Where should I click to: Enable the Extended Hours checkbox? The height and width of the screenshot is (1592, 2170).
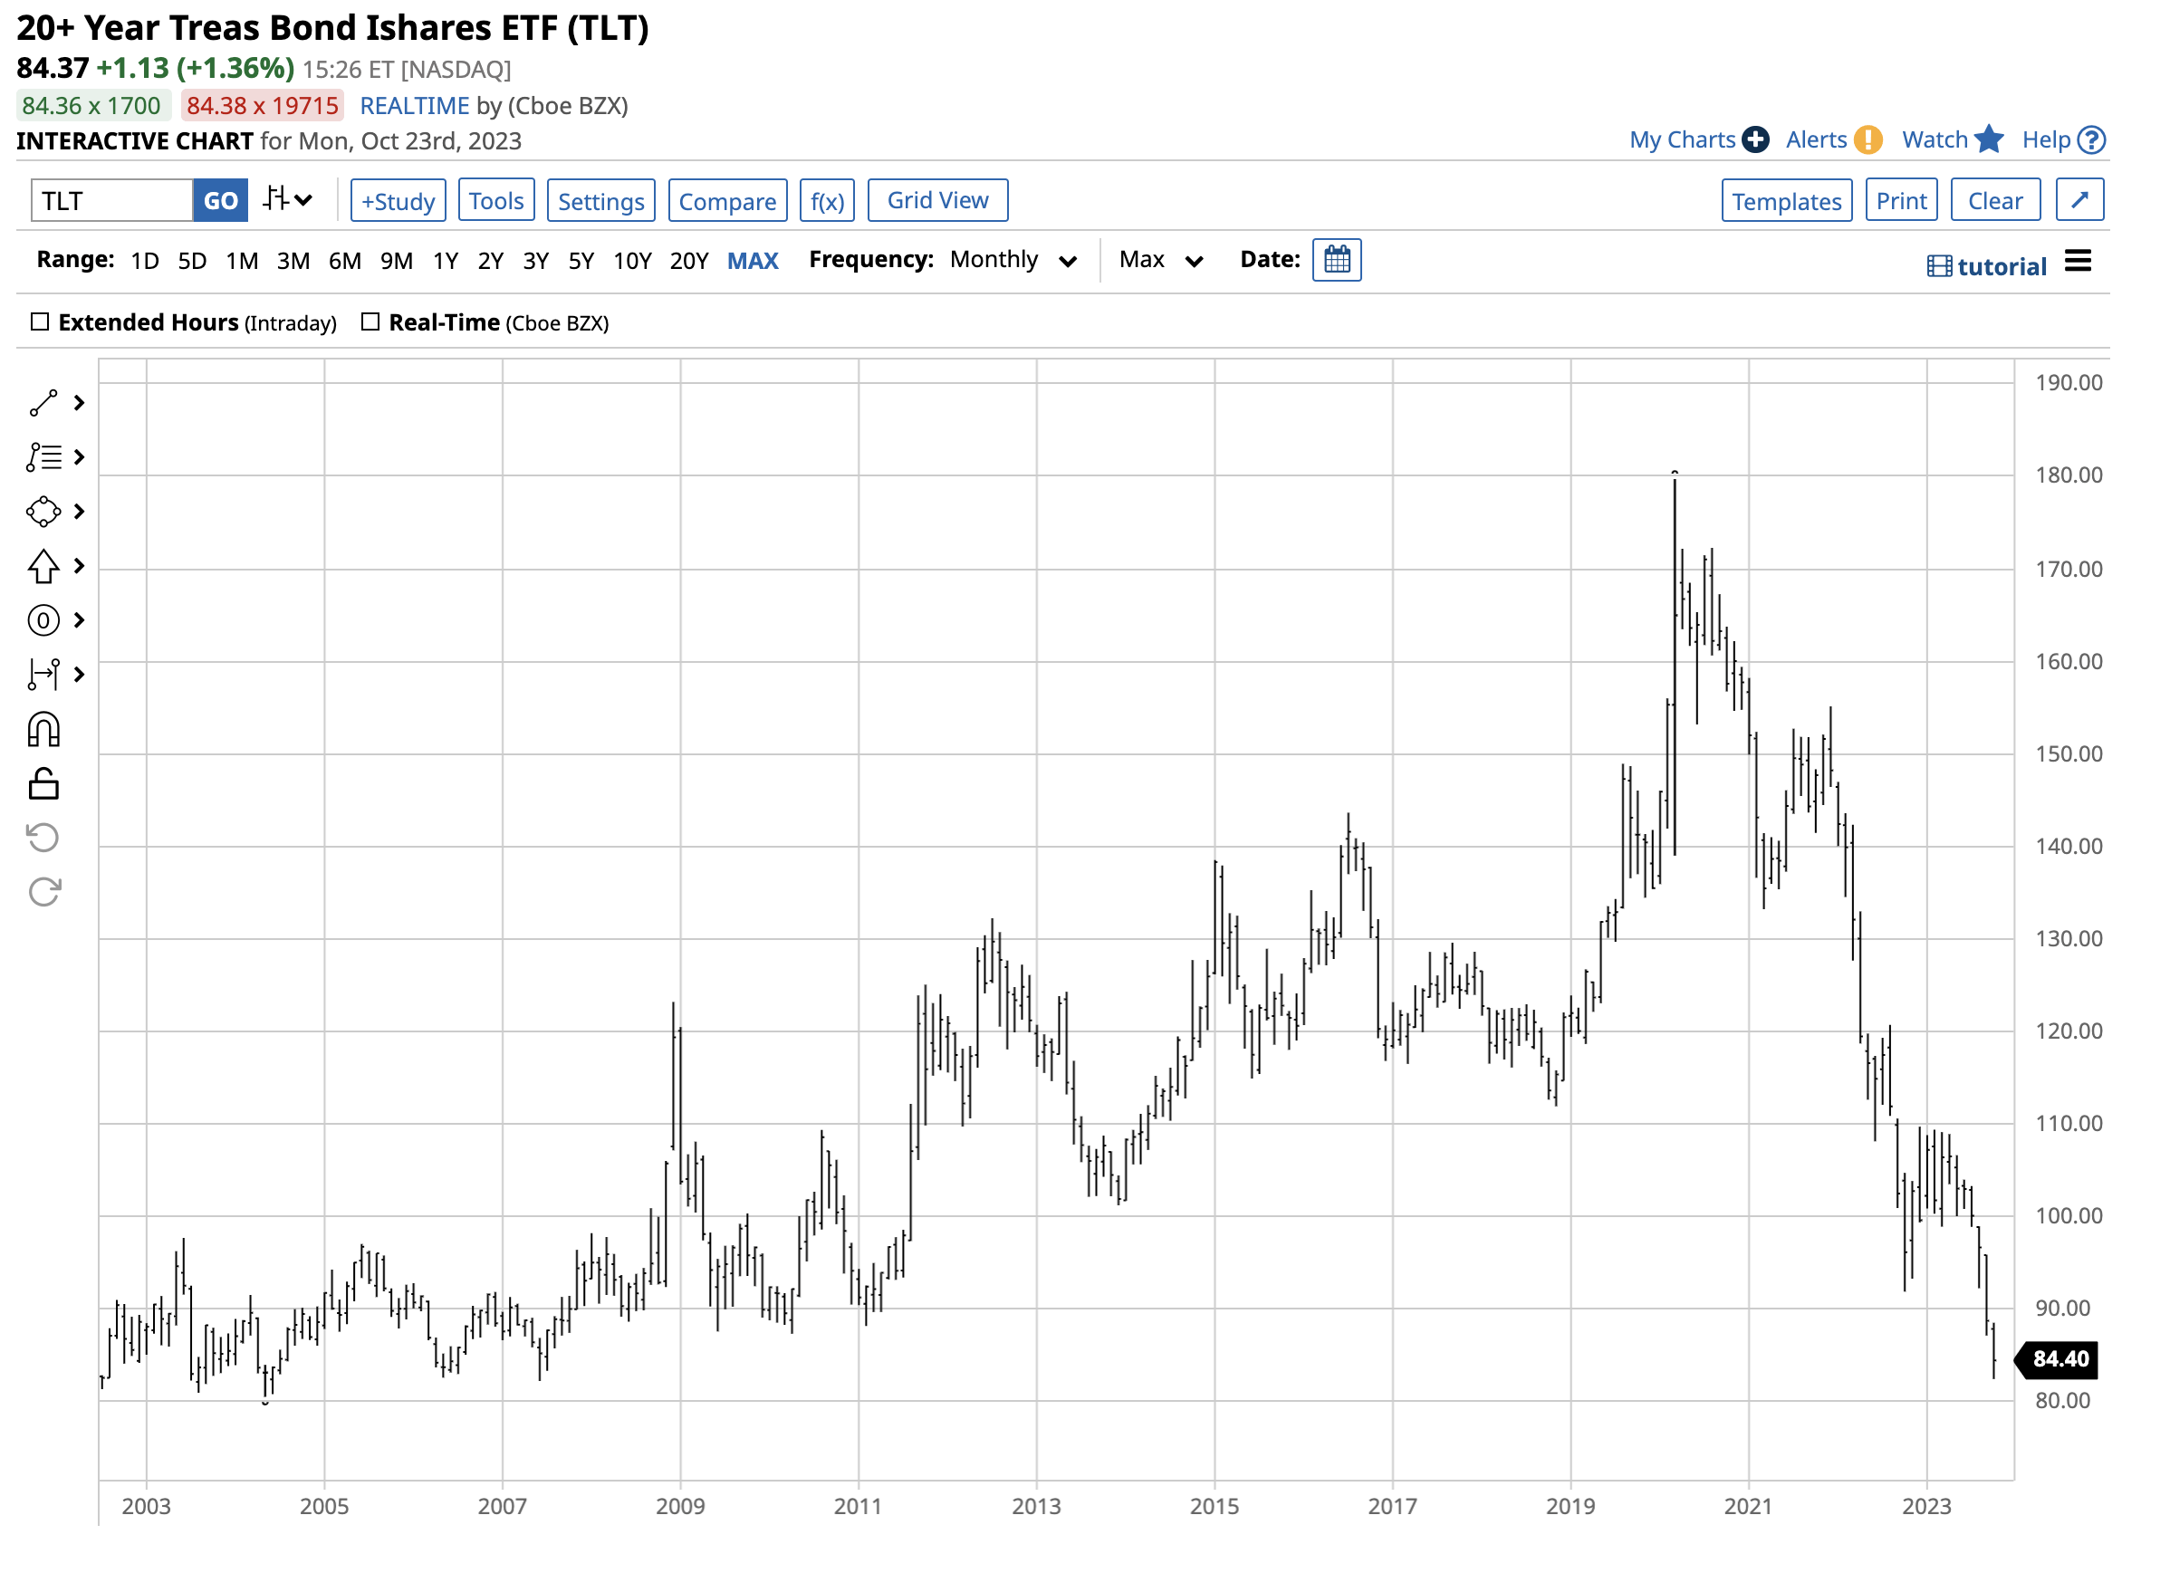pyautogui.click(x=40, y=321)
